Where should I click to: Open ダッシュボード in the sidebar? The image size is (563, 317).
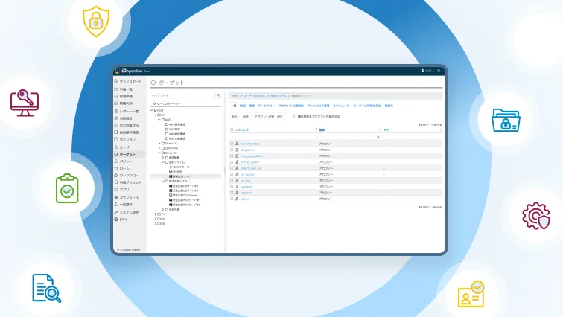click(130, 80)
